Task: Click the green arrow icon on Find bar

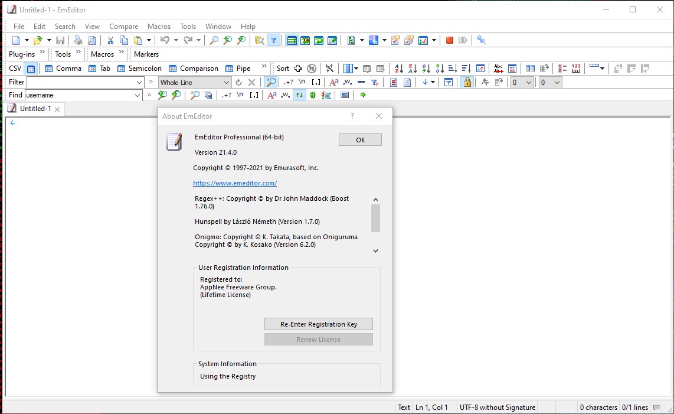Action: coord(363,95)
